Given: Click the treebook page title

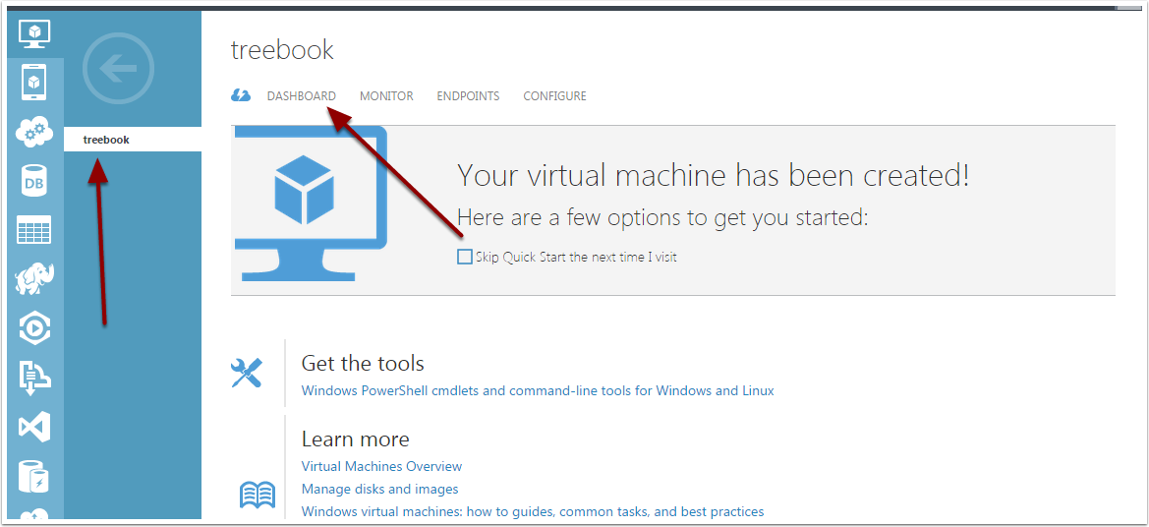Looking at the screenshot, I should (282, 50).
